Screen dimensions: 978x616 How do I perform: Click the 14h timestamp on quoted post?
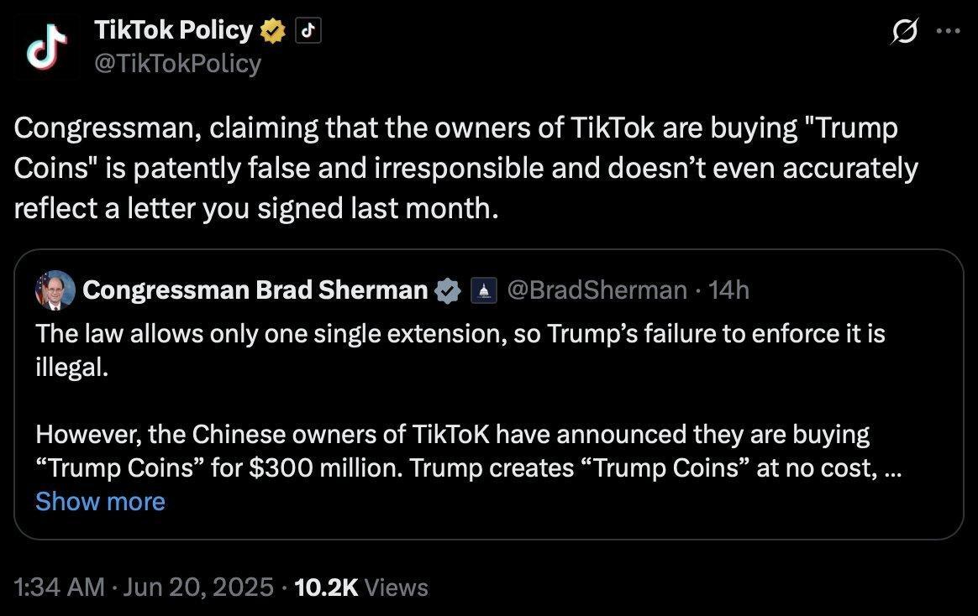(728, 290)
